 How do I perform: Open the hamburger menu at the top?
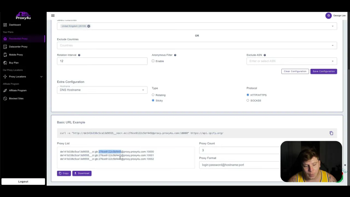[53, 16]
